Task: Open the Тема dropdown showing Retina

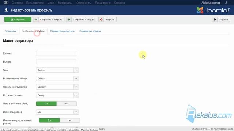Action: coord(57,70)
